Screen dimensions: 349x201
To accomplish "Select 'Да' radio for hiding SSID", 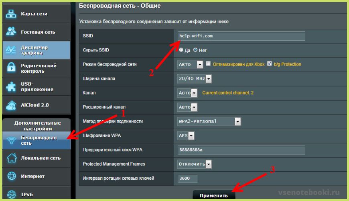I will (181, 50).
